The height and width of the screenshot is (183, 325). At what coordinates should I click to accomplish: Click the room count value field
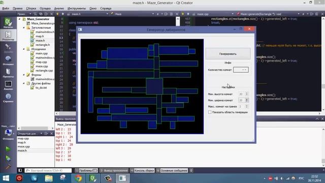pyautogui.click(x=241, y=70)
